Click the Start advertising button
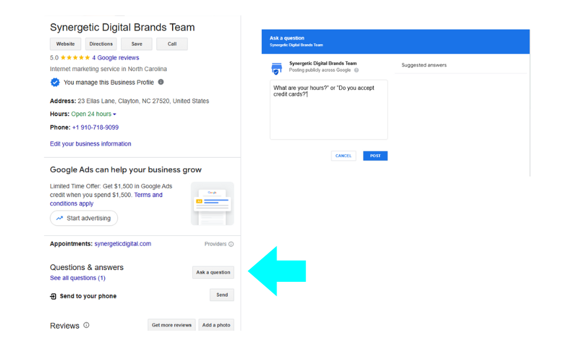Viewport: 572px width, 353px height. click(x=84, y=218)
